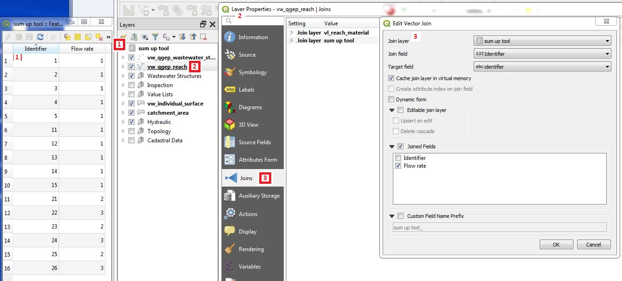Expand Hydraulic group in Layers tree
The height and width of the screenshot is (281, 622).
[x=123, y=122]
